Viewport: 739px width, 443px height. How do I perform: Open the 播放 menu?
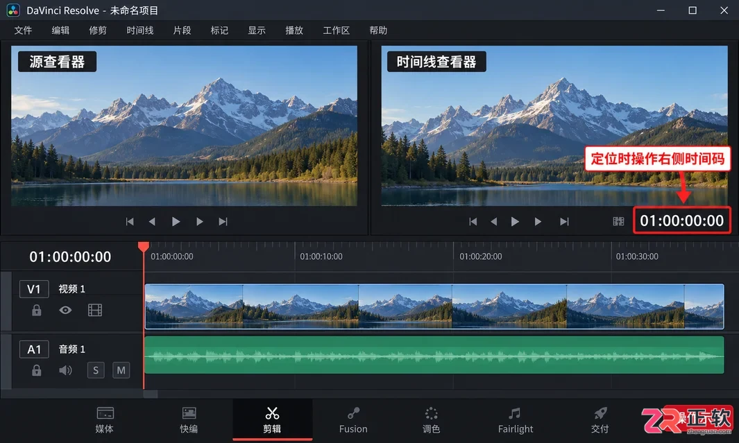click(294, 31)
